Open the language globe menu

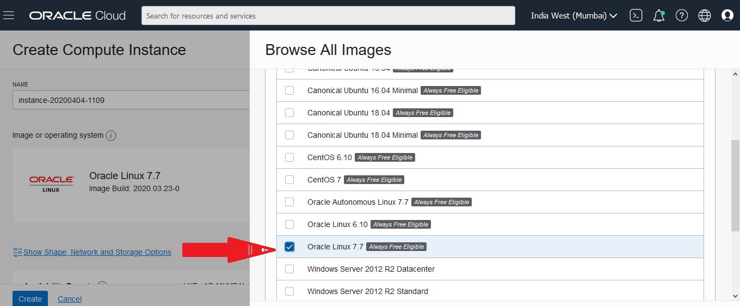tap(705, 16)
